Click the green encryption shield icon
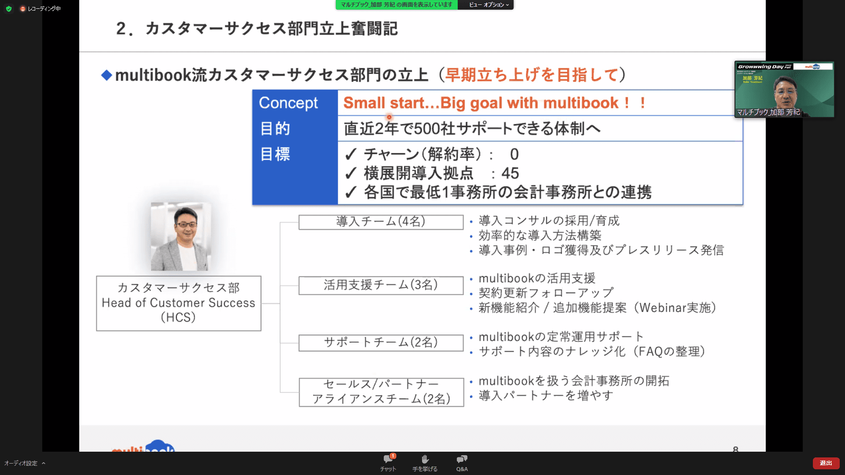This screenshot has height=475, width=845. (x=8, y=8)
